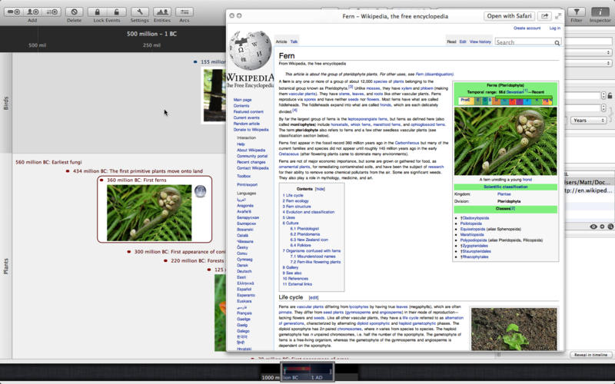Switch to the Talk tab
The height and width of the screenshot is (384, 615).
(x=294, y=41)
